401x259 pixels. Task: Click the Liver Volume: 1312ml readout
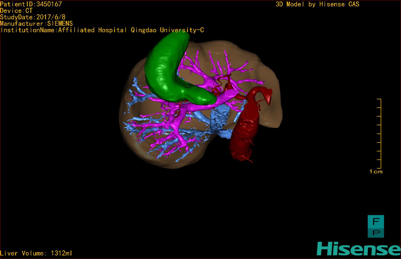point(36,253)
